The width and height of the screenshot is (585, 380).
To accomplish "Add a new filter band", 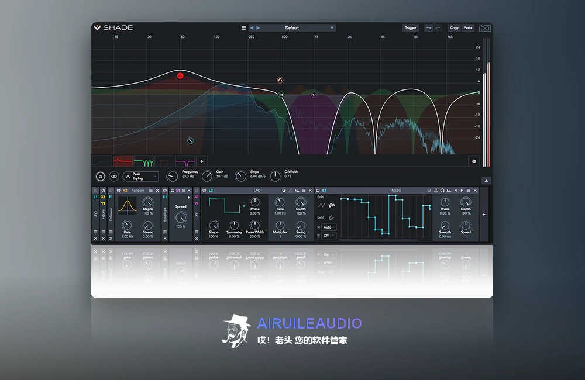I will [202, 161].
